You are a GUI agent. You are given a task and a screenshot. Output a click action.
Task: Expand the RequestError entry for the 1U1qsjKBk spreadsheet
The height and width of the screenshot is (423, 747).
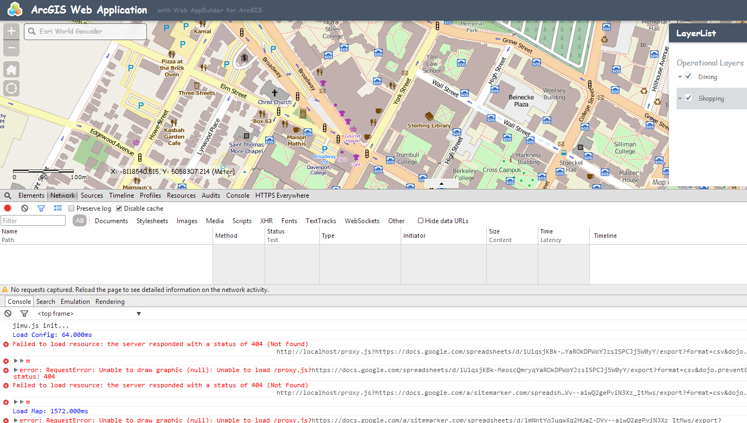(x=16, y=370)
